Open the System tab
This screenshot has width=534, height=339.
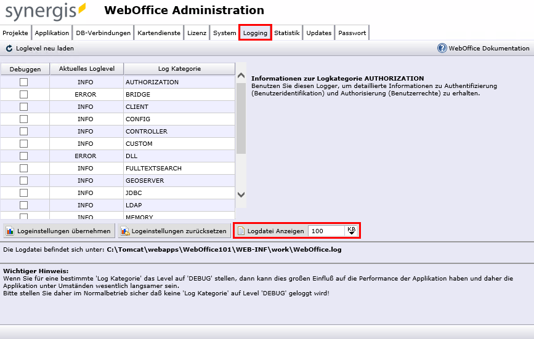click(225, 33)
